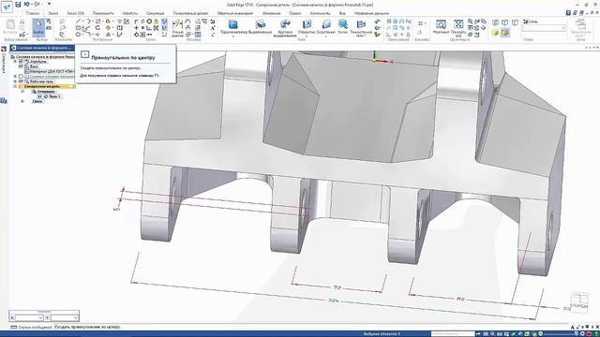Expand the Рабочие тела tree node

pyautogui.click(x=15, y=81)
